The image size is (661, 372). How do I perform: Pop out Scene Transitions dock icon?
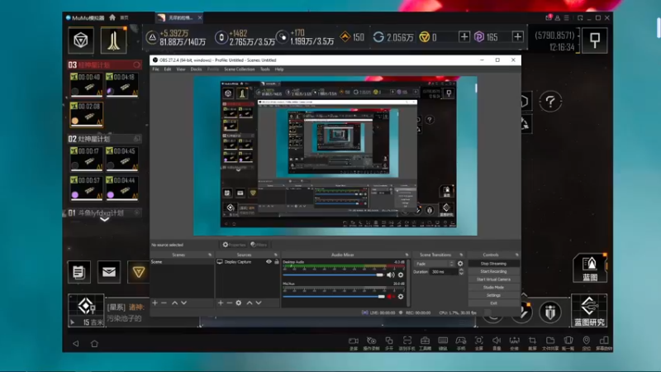pyautogui.click(x=461, y=255)
